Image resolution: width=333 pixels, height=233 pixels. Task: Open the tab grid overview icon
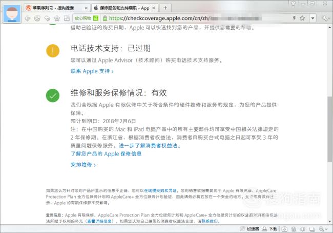click(67, 18)
